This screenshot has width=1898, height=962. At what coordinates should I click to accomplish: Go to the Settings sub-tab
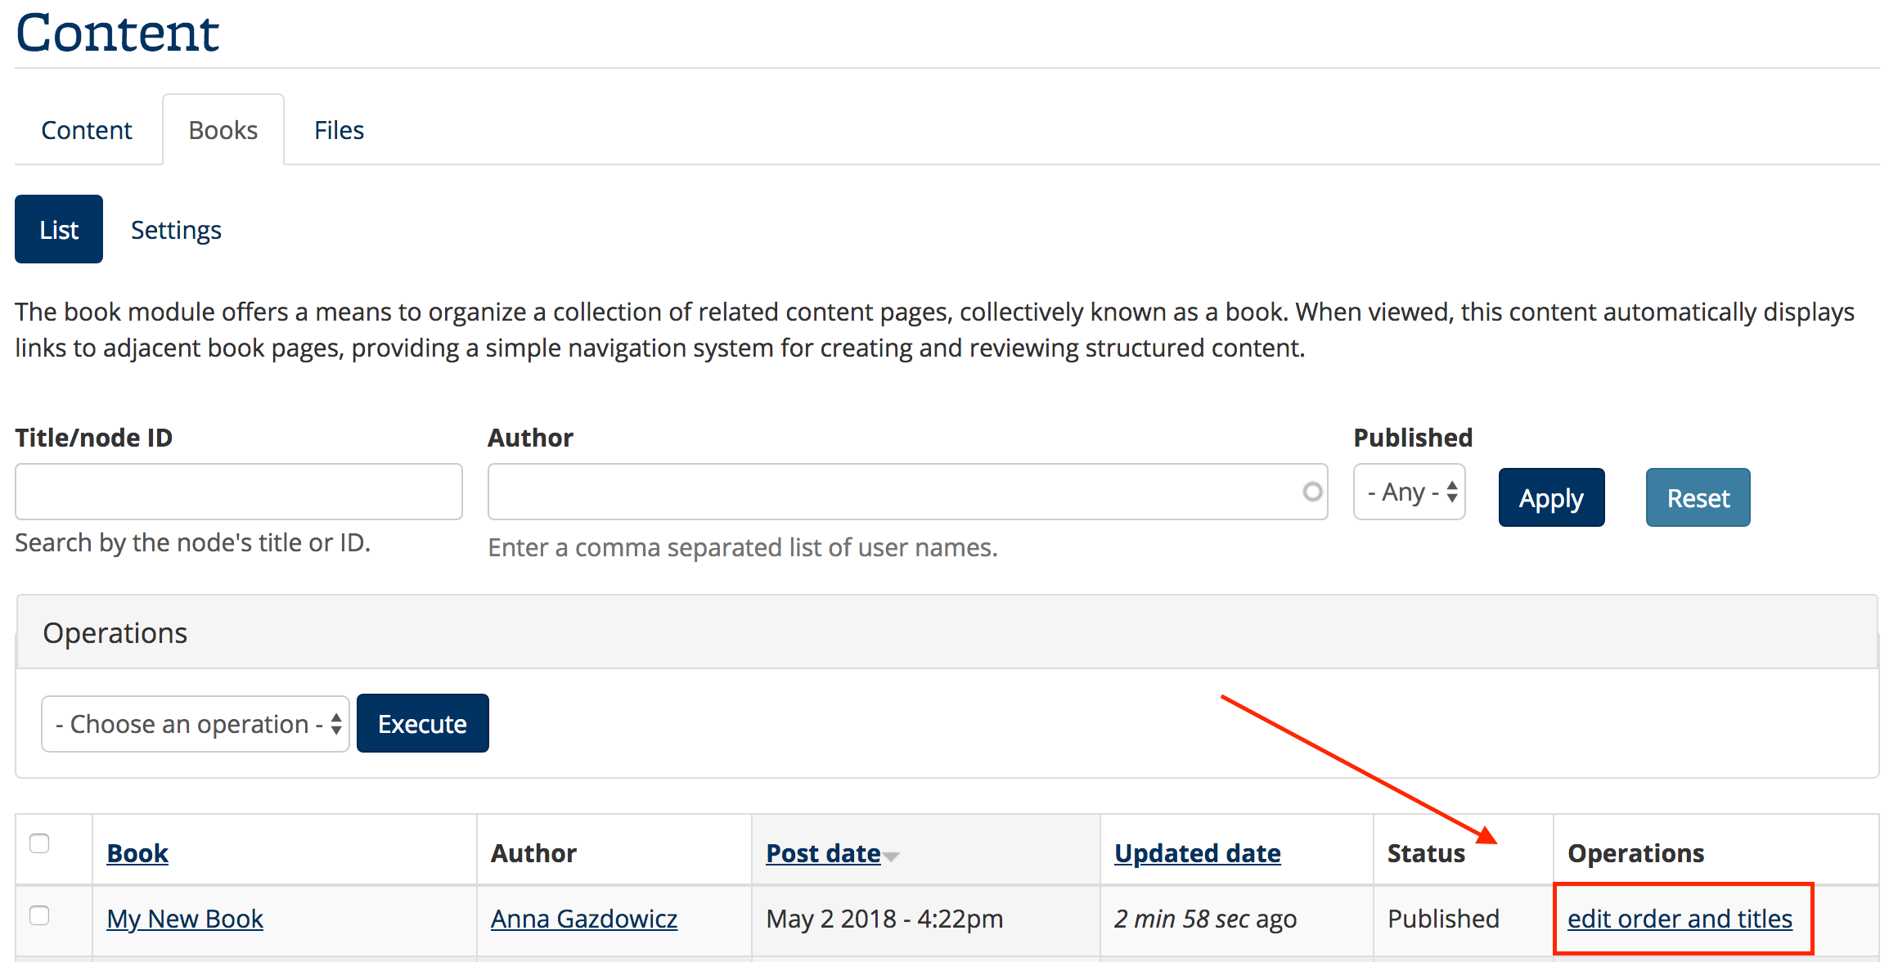click(x=176, y=230)
